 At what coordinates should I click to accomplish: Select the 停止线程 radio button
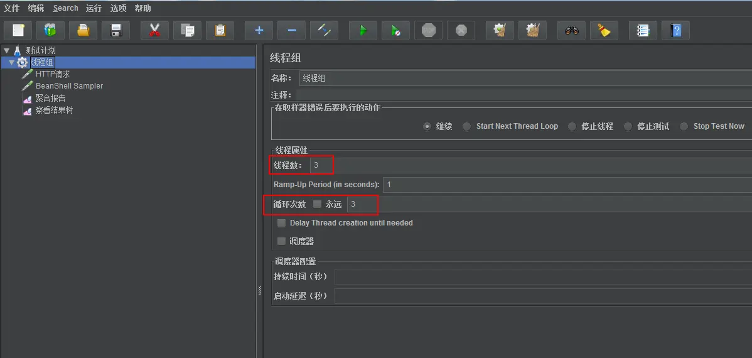(572, 126)
